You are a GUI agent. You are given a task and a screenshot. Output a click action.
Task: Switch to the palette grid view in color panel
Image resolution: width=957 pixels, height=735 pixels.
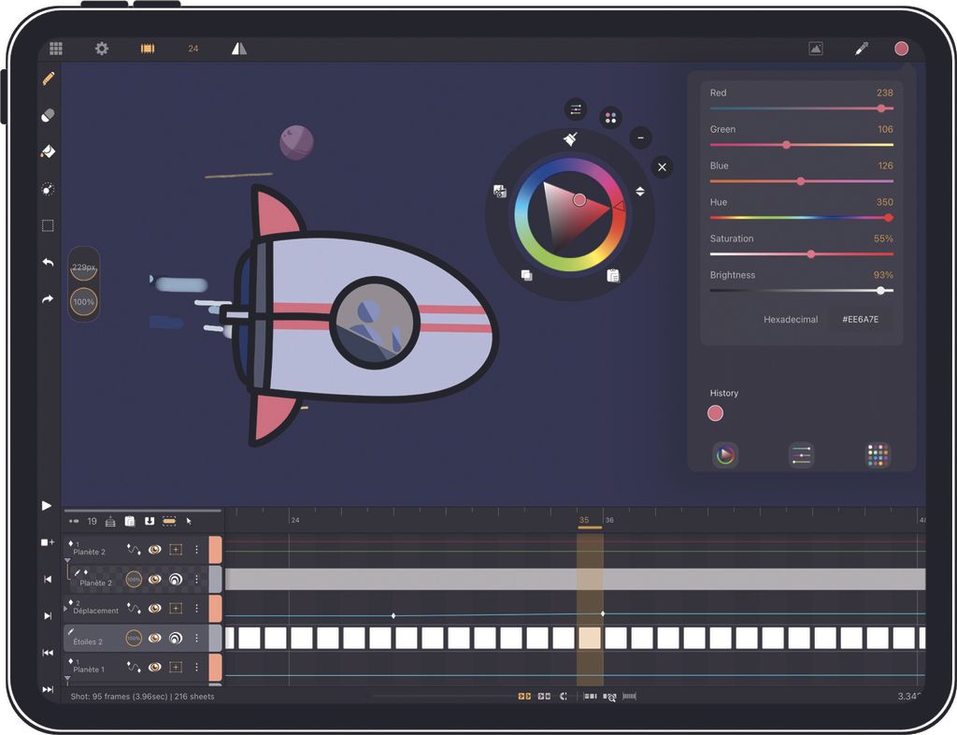(x=877, y=455)
